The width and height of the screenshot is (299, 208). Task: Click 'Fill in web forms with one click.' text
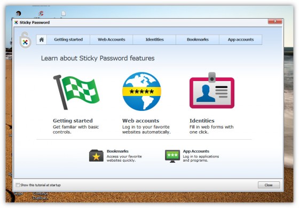(x=211, y=130)
